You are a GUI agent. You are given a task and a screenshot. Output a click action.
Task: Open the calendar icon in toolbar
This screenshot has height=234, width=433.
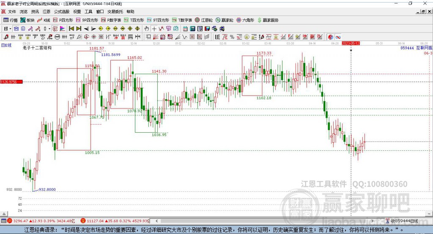click(x=185, y=29)
